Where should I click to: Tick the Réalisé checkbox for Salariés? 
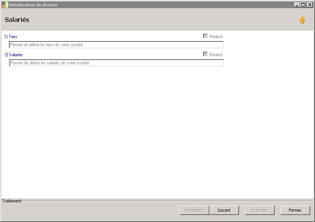(x=205, y=54)
